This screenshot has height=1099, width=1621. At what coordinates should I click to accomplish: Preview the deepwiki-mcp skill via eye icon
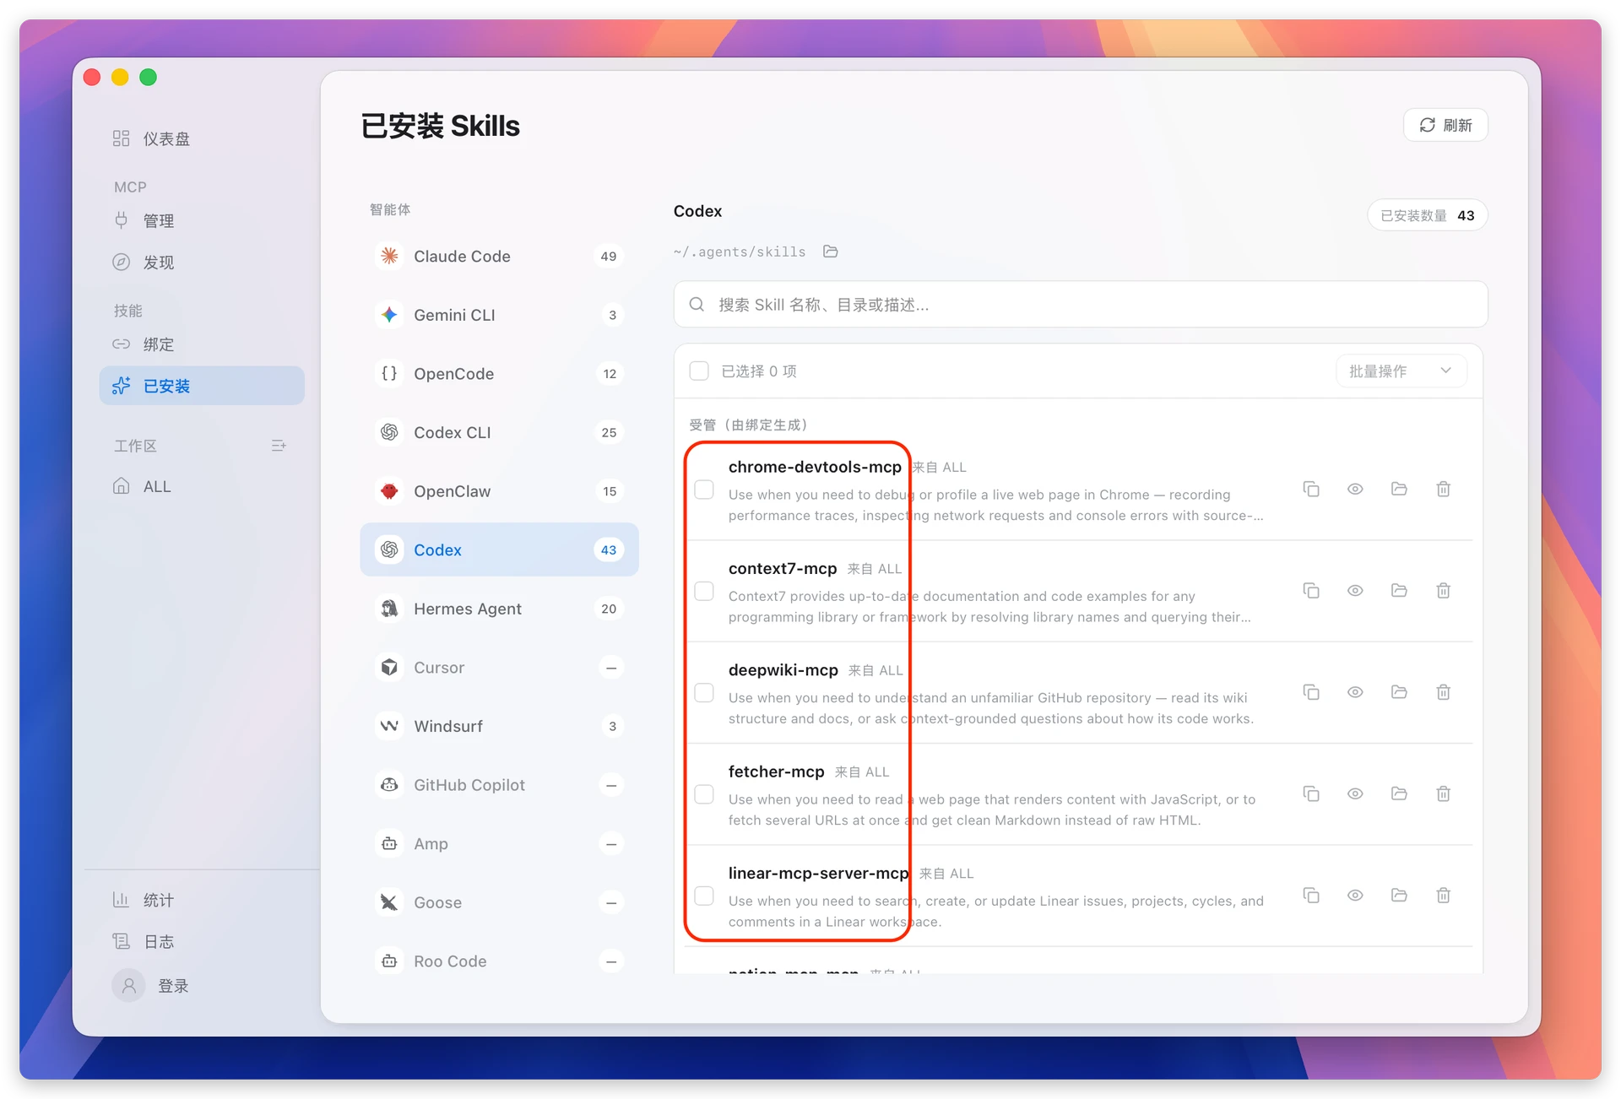1355,692
